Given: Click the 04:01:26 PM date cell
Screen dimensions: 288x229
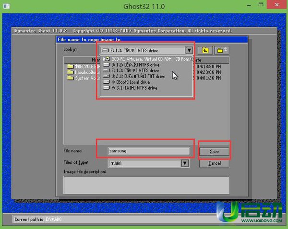Looking at the screenshot, I should 209,78.
